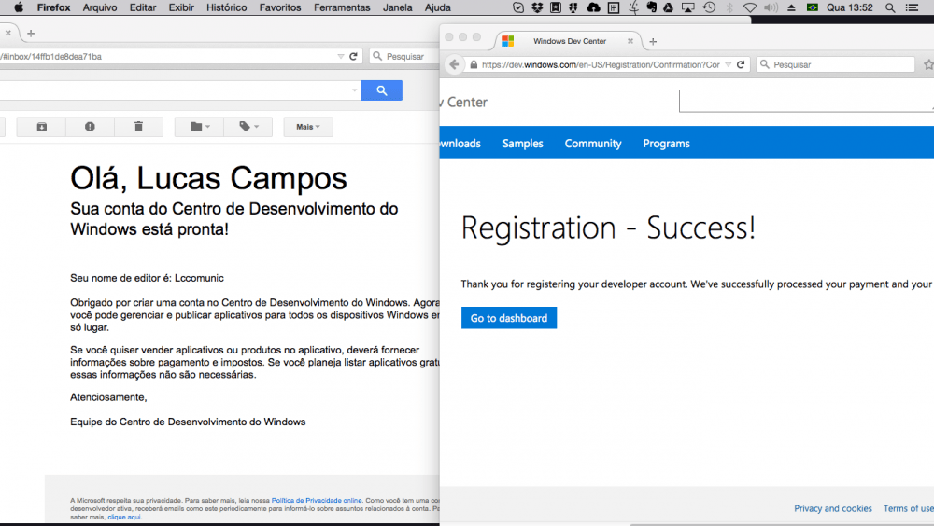Screen dimensions: 934x526
Task: Click the volume speaker icon
Action: 771,7
